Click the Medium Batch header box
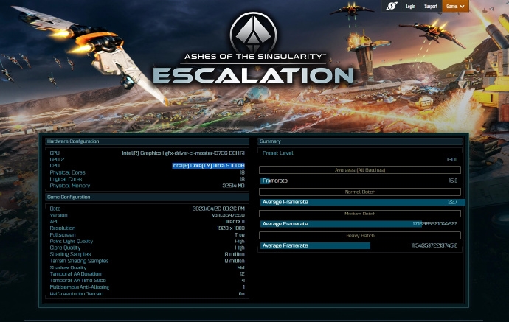This screenshot has height=322, width=509. coord(360,214)
